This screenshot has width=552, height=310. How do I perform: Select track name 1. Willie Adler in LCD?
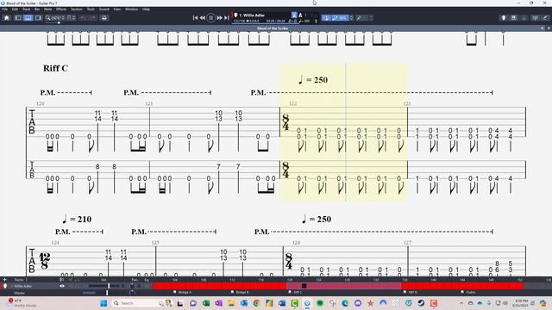(252, 15)
